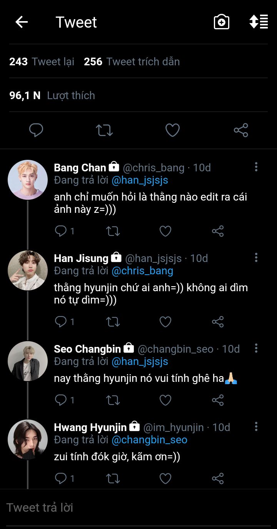Screen dimensions: 277x529
Task: Retweet the main tweet
Action: coord(104,131)
